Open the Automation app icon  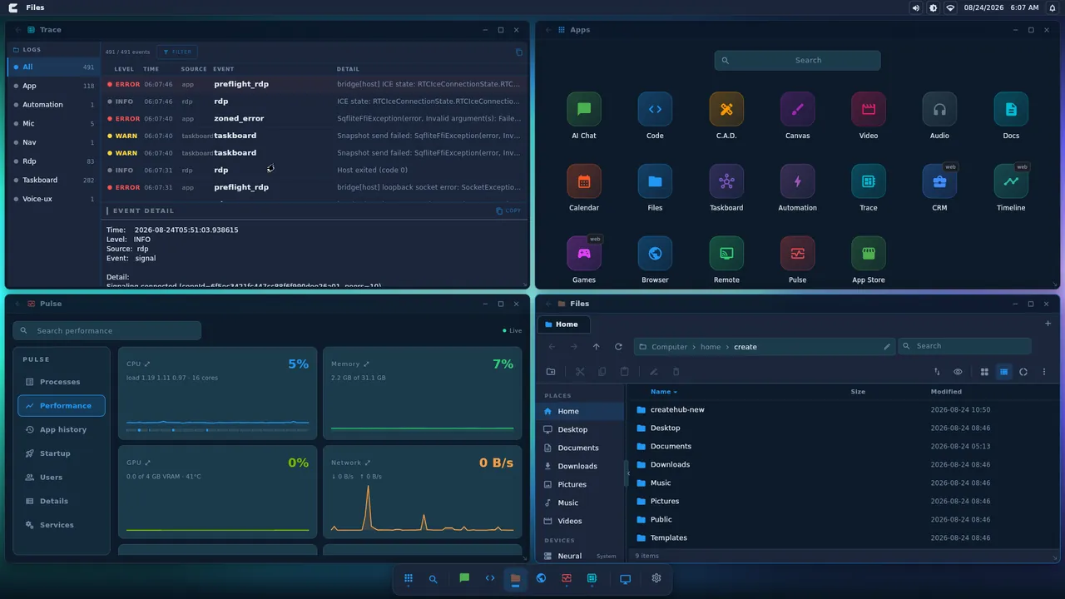click(797, 181)
